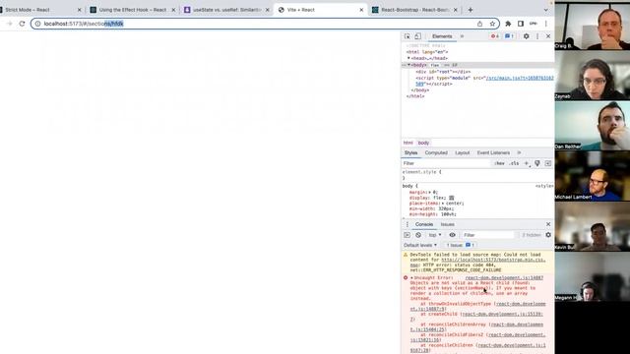The height and width of the screenshot is (354, 630).
Task: Toggle the browser side panel icon
Action: point(521,24)
